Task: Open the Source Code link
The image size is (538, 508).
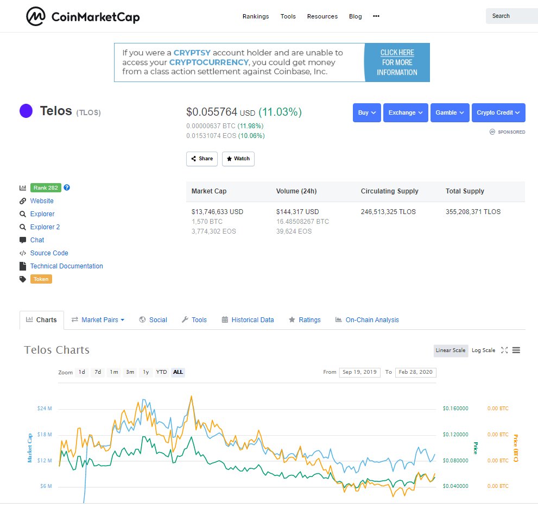Action: (x=49, y=253)
